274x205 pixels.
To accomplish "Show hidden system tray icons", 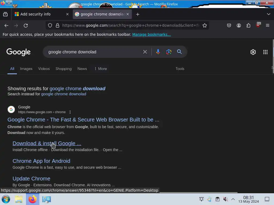I will 233,199.
